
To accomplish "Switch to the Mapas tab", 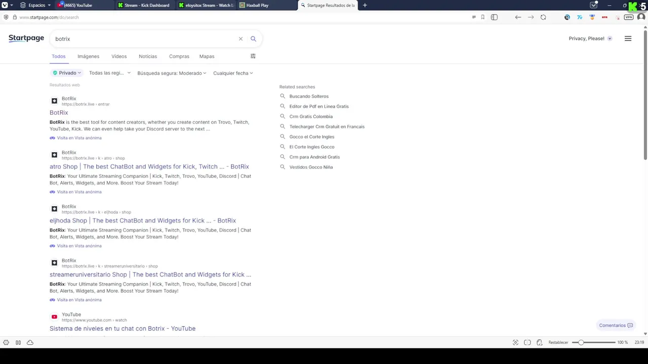I will 207,56.
